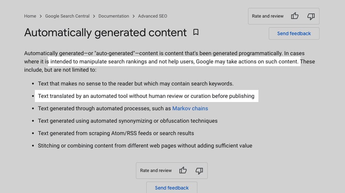
Task: Click the bottom Rate and review label
Action: tap(156, 170)
